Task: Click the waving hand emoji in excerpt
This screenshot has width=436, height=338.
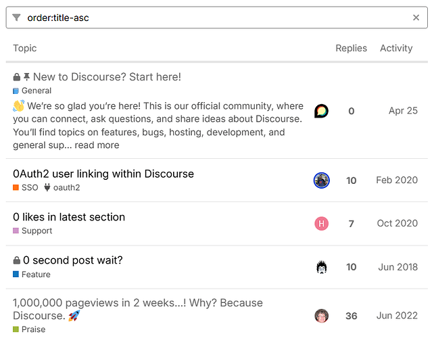Action: tap(19, 106)
